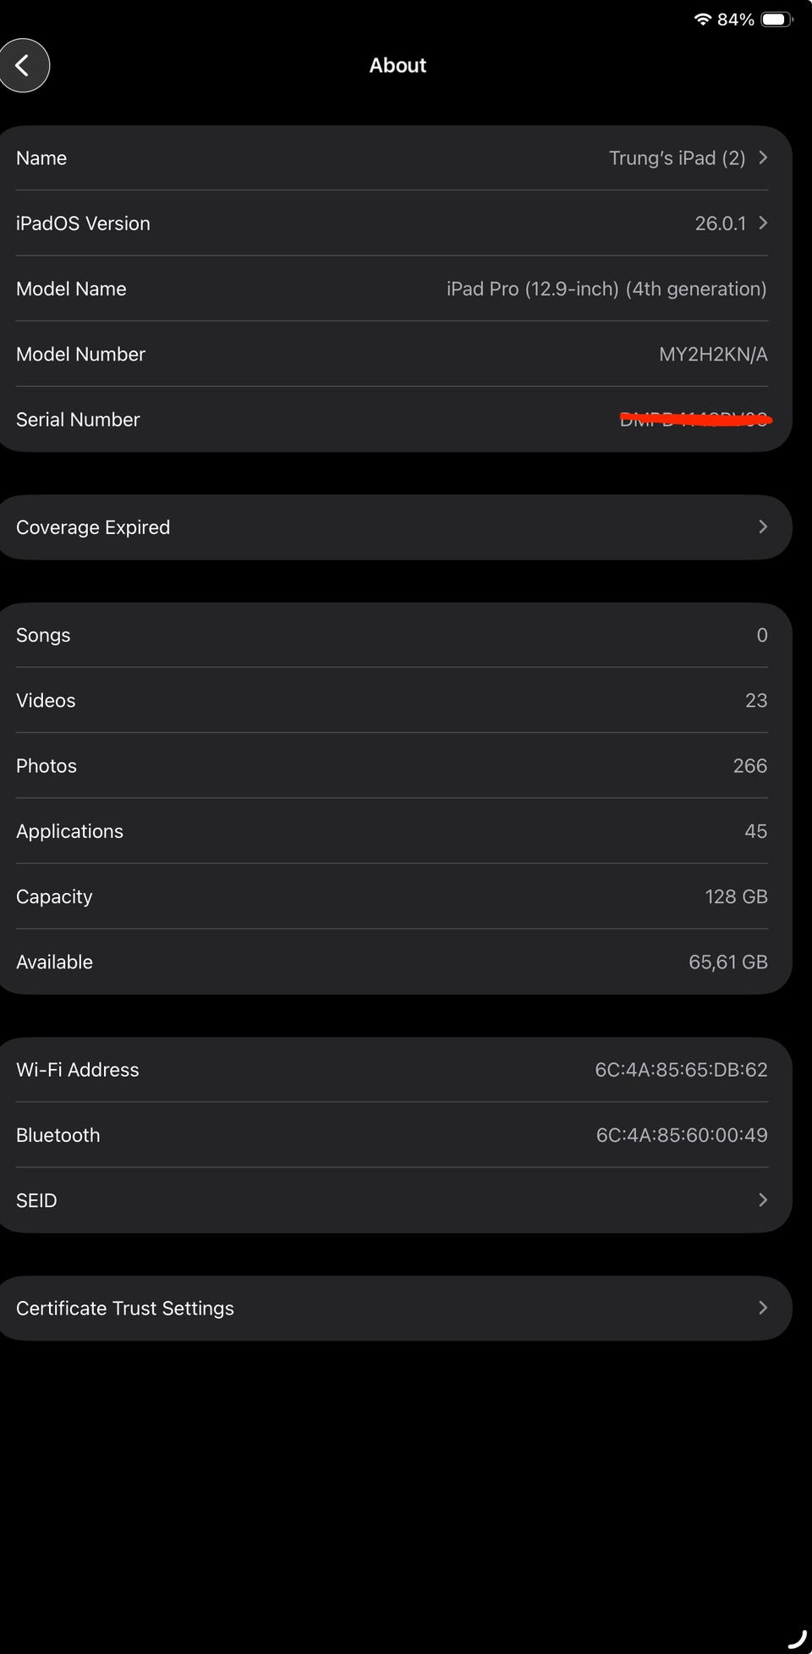Image resolution: width=812 pixels, height=1654 pixels.
Task: Tap the battery indicator icon
Action: [776, 19]
